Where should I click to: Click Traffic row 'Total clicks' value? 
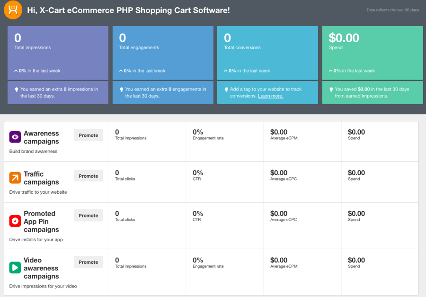(x=117, y=173)
